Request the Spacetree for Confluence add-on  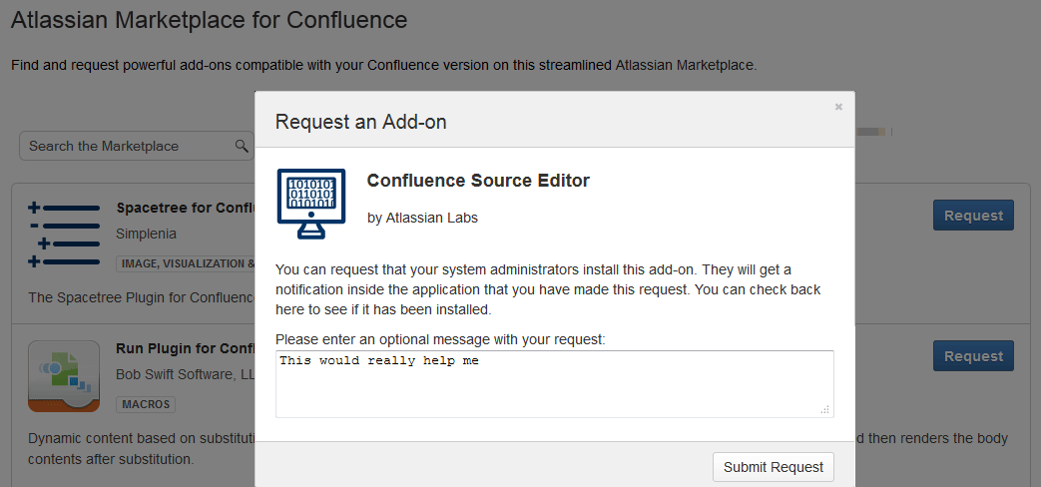[972, 216]
